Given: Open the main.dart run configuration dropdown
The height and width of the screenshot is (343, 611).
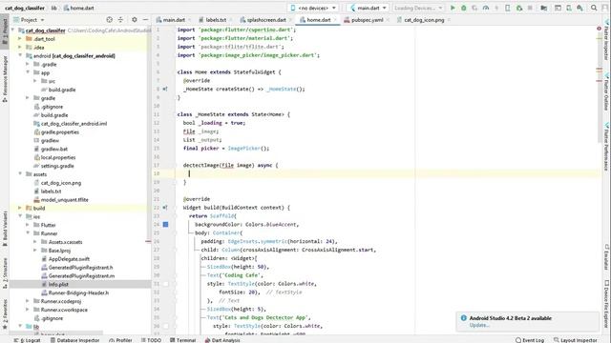Looking at the screenshot, I should [369, 8].
